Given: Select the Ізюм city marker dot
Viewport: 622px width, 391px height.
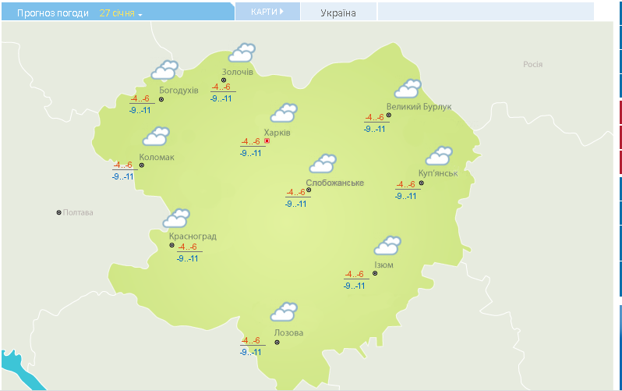Looking at the screenshot, I should coord(375,273).
